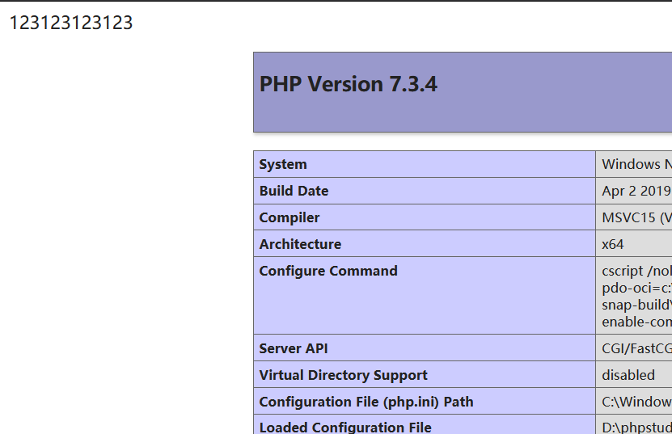
Task: Click the Apr 2 2019 build date value
Action: pyautogui.click(x=636, y=191)
